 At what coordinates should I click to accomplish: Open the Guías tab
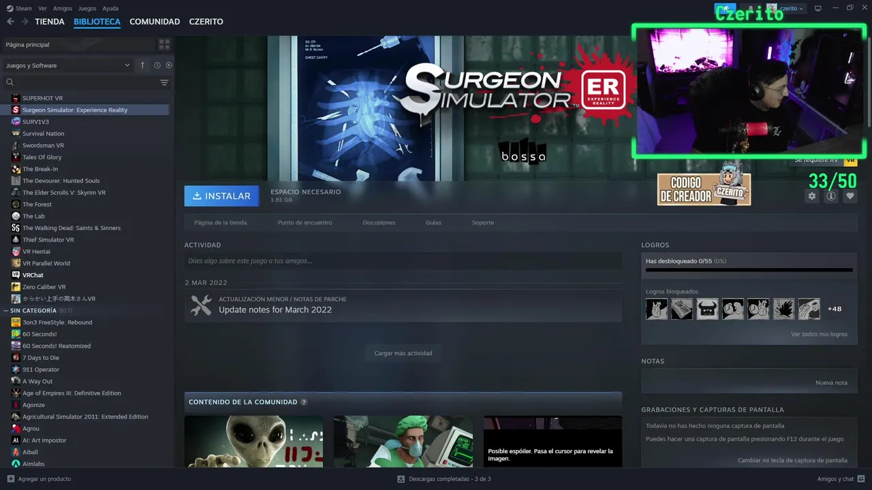tap(433, 223)
